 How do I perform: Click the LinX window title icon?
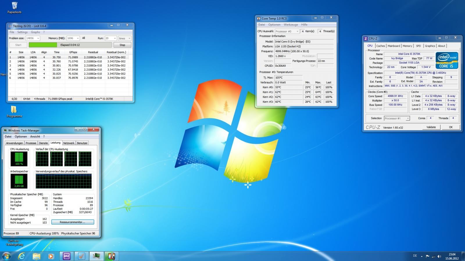[x=10, y=26]
